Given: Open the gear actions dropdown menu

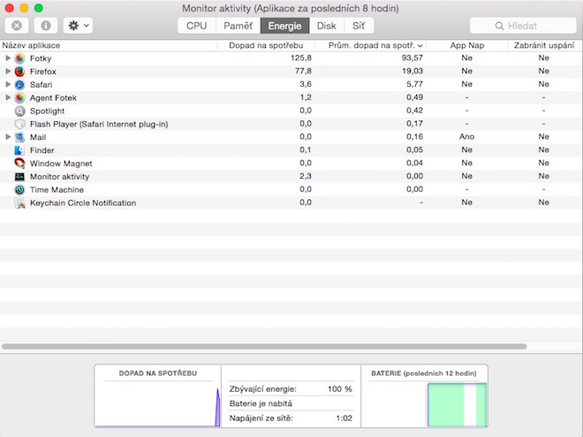Looking at the screenshot, I should pos(77,26).
